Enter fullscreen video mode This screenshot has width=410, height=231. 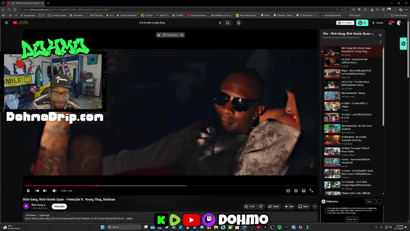click(x=311, y=191)
